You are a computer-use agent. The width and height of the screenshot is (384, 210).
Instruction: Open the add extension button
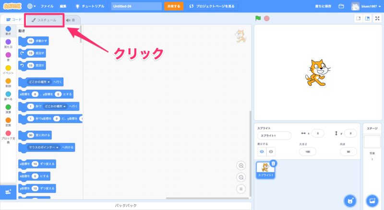point(8,192)
